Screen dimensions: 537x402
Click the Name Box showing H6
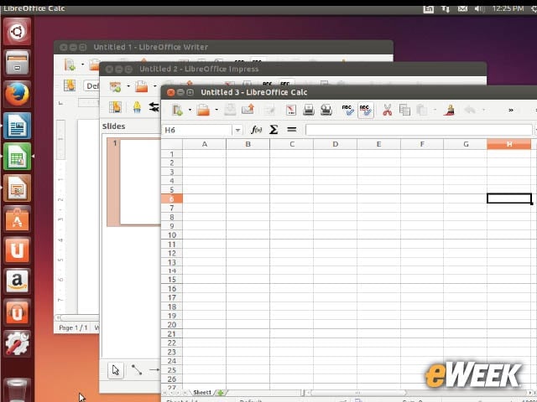pos(197,130)
